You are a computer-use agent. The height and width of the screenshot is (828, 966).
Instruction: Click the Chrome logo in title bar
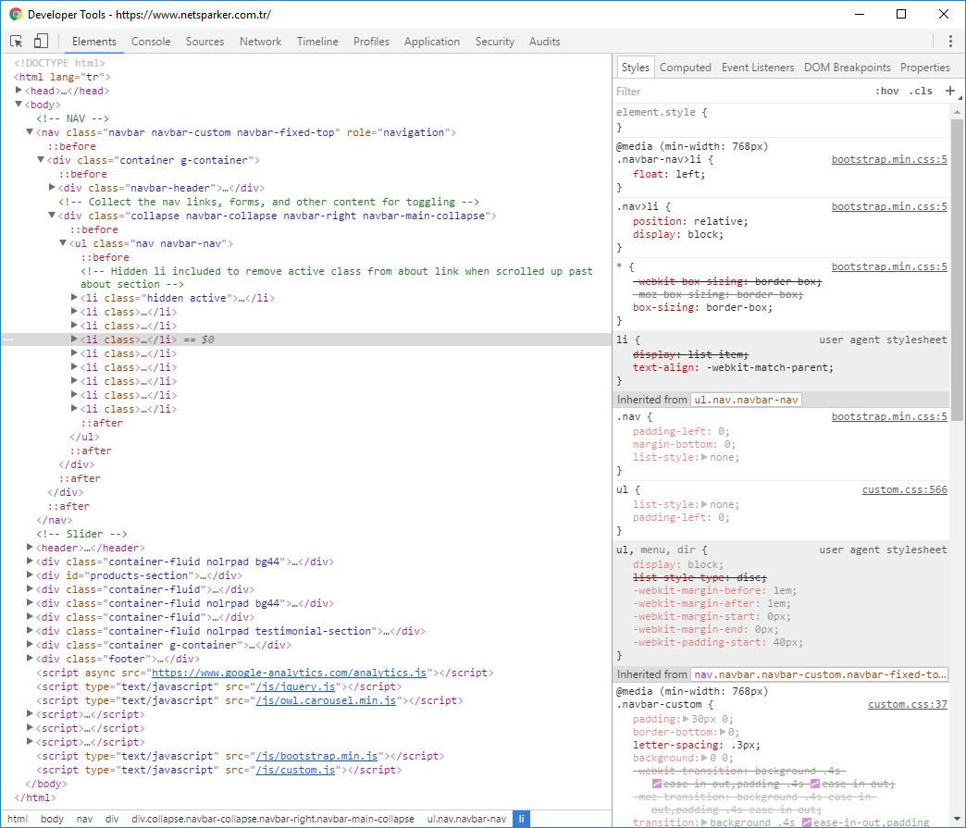click(x=16, y=15)
